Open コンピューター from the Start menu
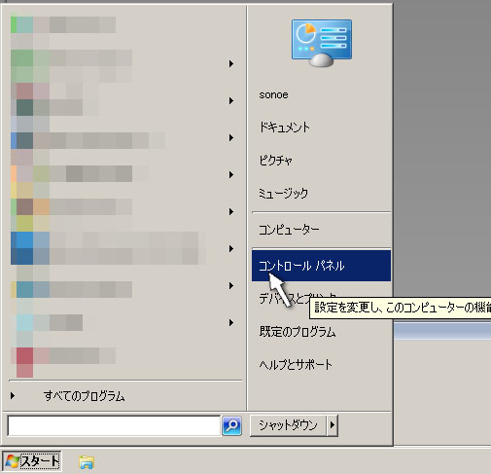 coord(289,230)
